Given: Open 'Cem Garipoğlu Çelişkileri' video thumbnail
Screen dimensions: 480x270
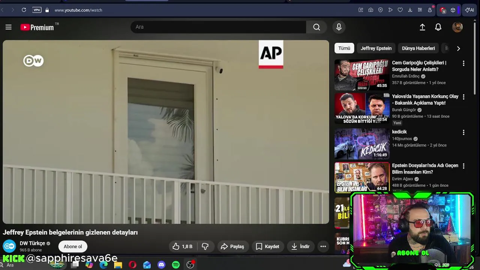Looking at the screenshot, I should [362, 75].
